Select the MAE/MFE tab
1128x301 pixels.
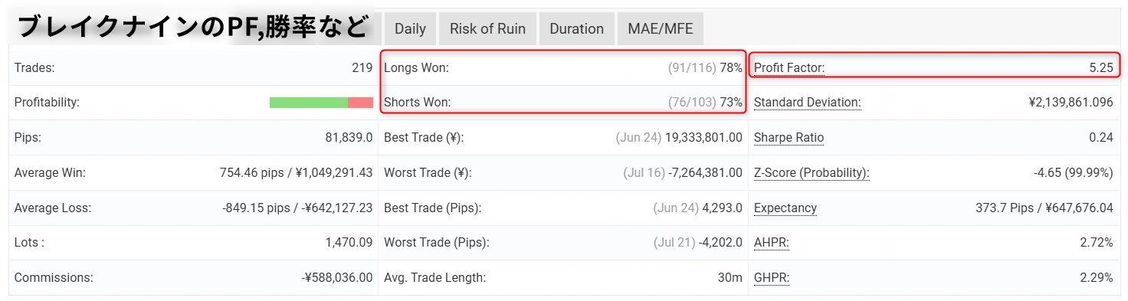pyautogui.click(x=660, y=29)
